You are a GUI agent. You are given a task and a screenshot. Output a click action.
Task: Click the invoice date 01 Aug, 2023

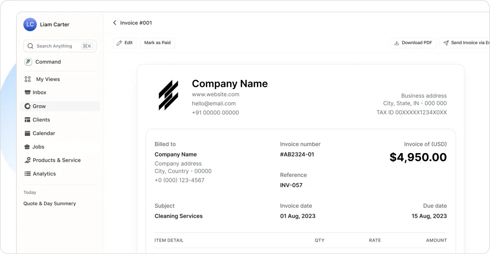point(298,216)
